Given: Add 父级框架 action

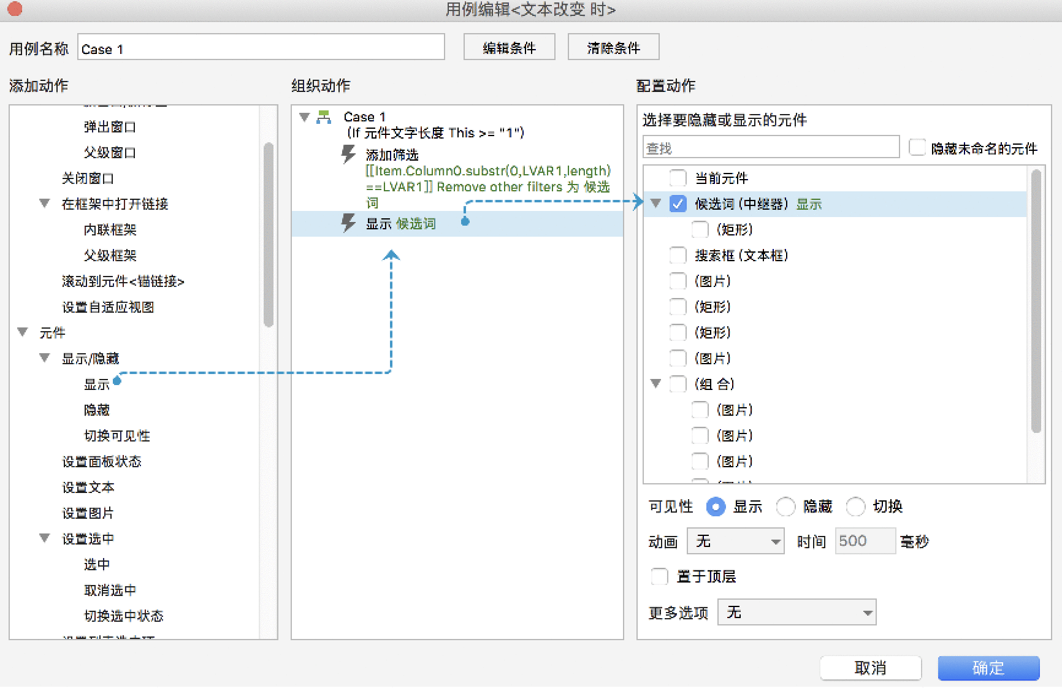Looking at the screenshot, I should 110,255.
